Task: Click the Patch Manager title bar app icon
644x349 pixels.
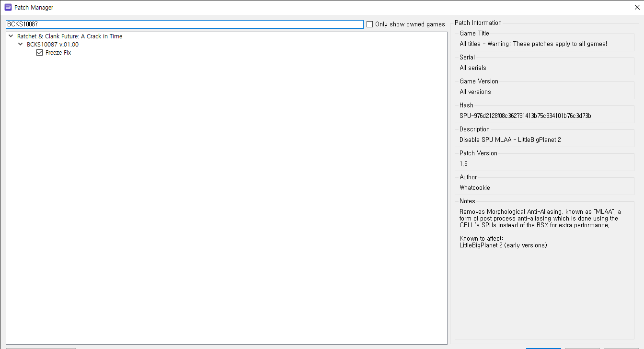Action: [8, 7]
